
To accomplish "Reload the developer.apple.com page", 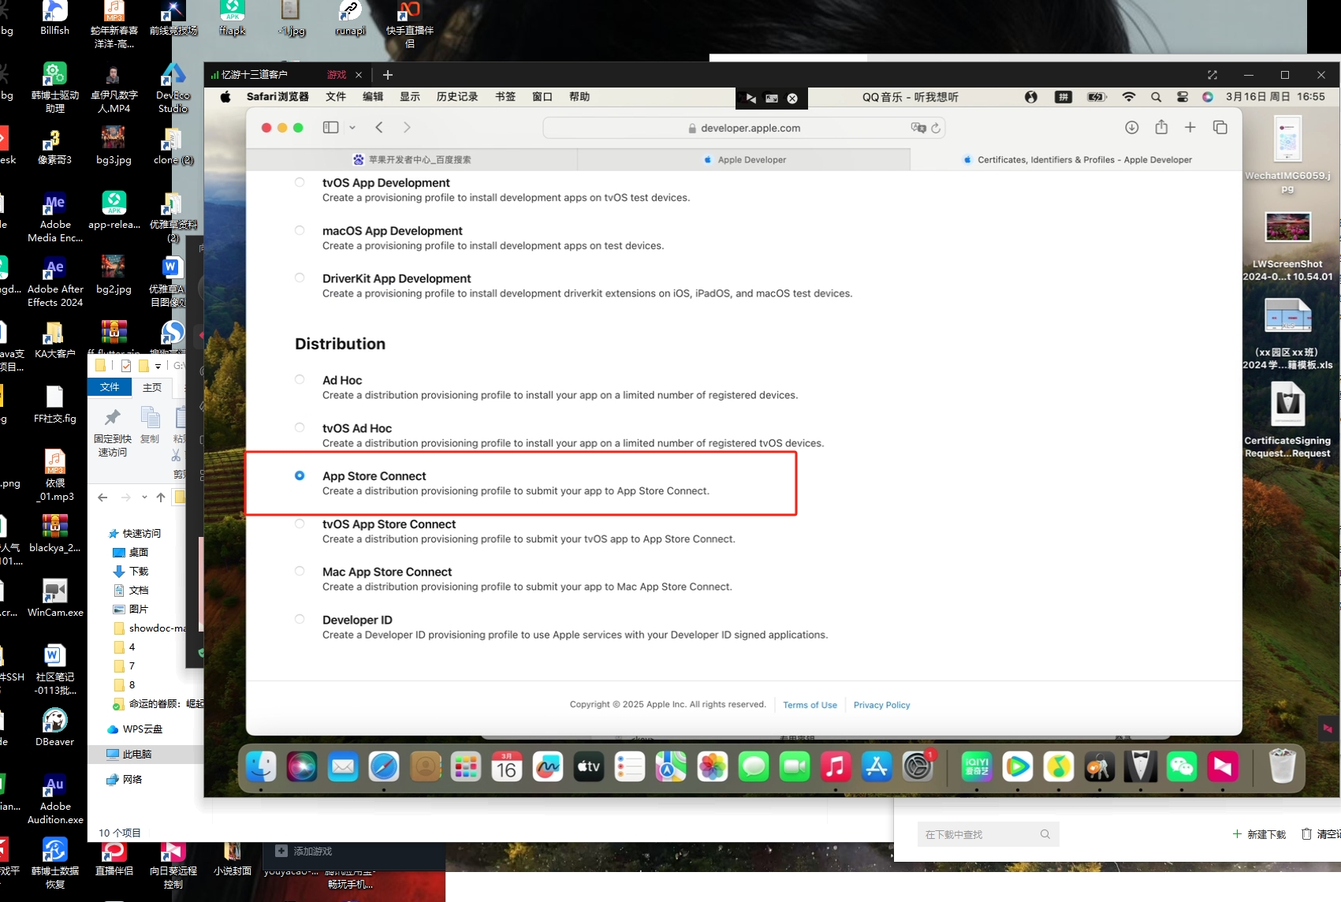I will [936, 128].
